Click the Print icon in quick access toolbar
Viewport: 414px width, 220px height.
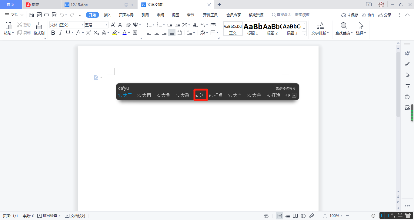(46, 15)
